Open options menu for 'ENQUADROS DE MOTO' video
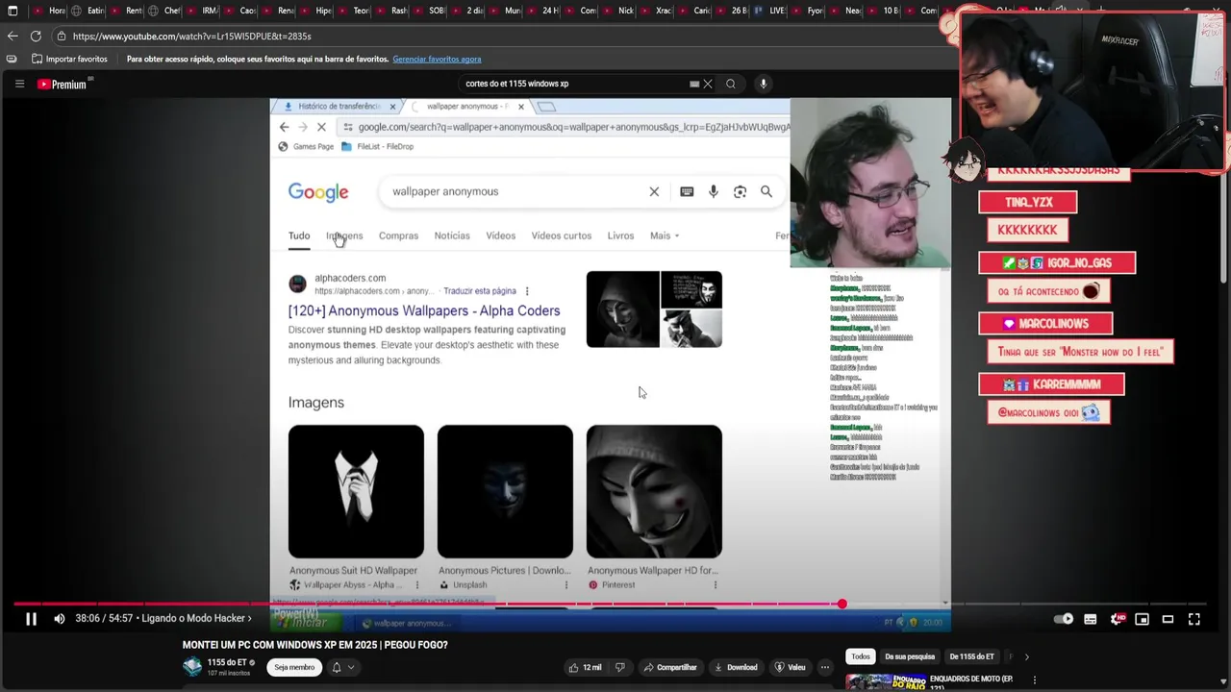The image size is (1231, 692). (1035, 680)
